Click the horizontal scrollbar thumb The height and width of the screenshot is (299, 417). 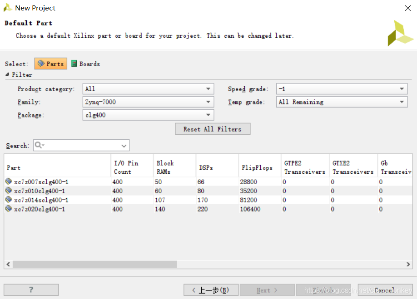[x=94, y=264]
